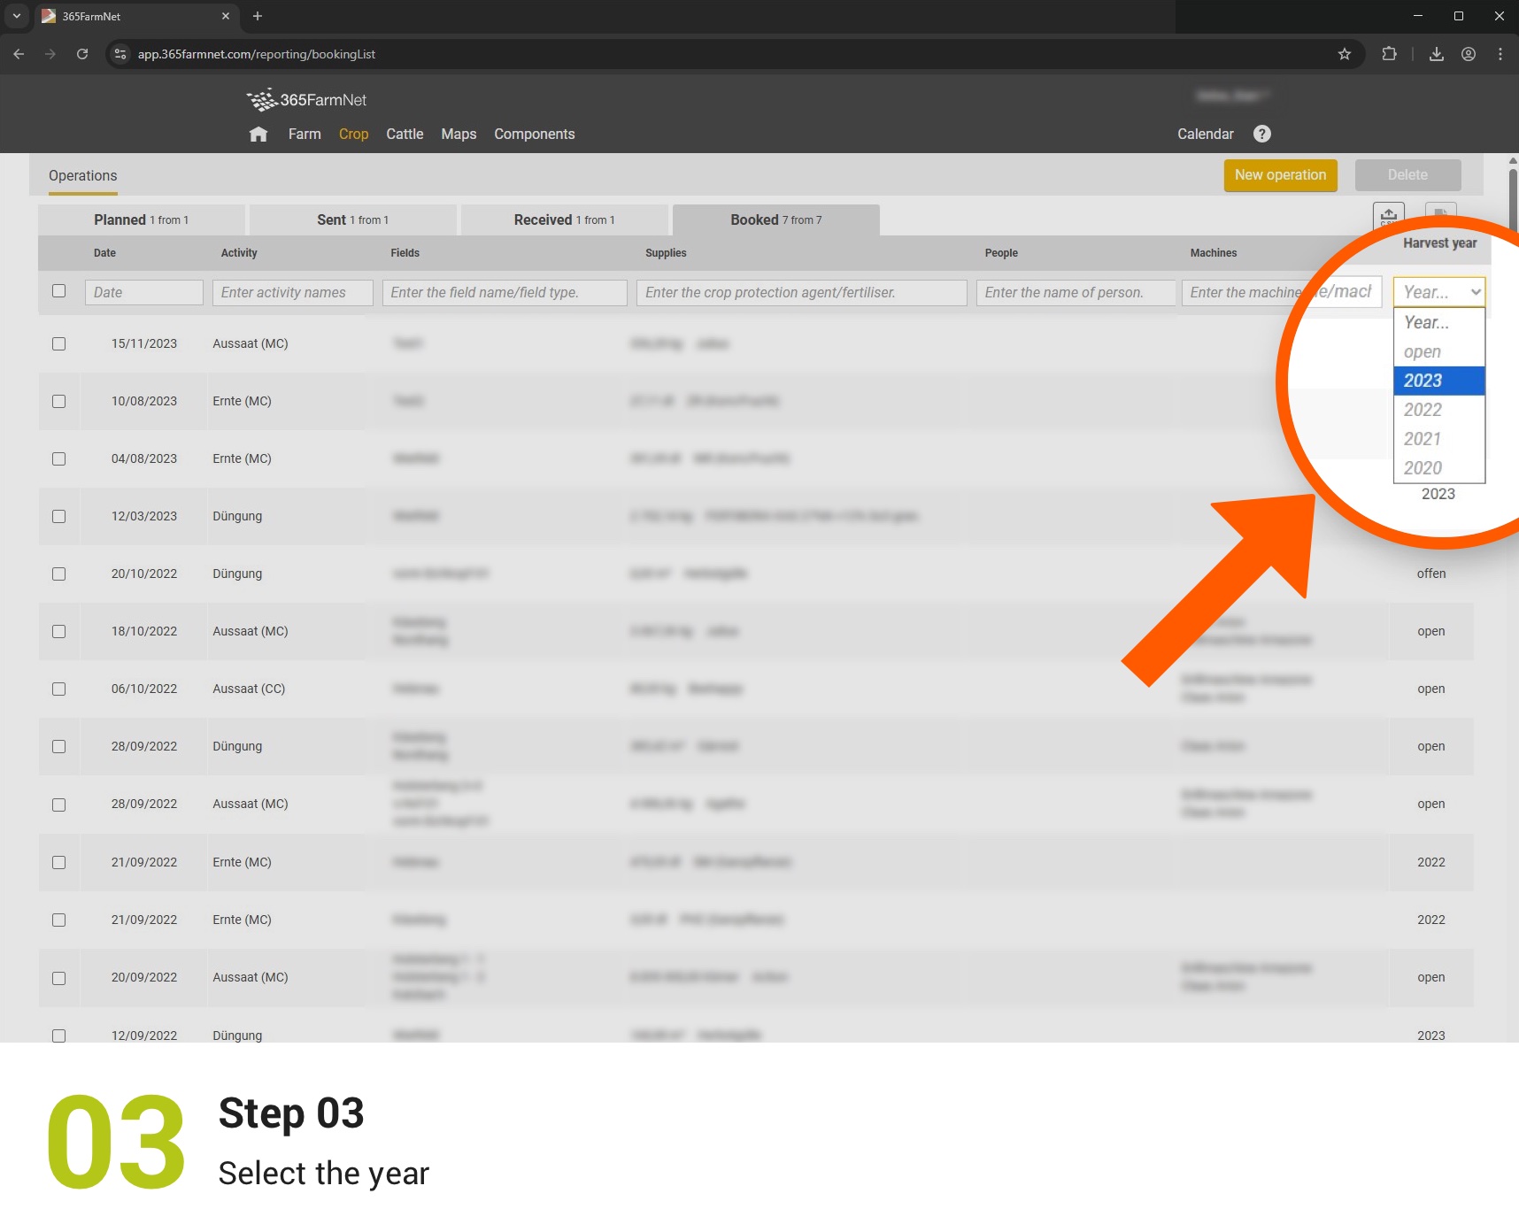Viewport: 1519px width, 1232px height.
Task: Open the Harvest year dropdown
Action: tap(1439, 291)
